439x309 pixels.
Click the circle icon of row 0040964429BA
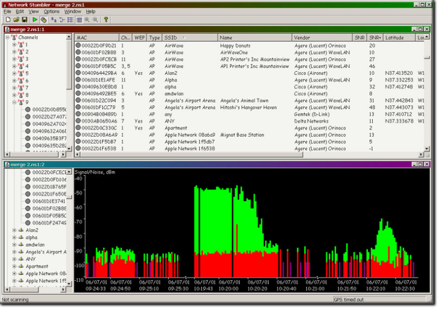78,73
